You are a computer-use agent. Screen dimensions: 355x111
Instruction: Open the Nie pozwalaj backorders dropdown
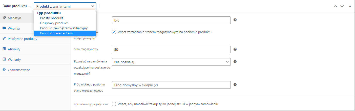pyautogui.click(x=171, y=62)
